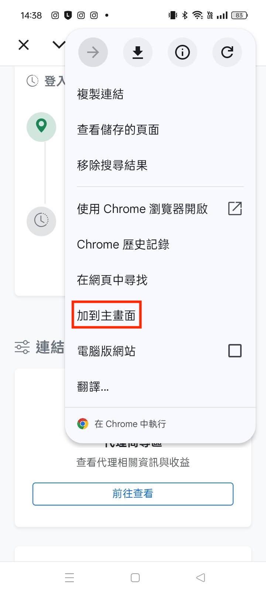Tap the download page icon
Screen dimensions: 266x594
[138, 52]
